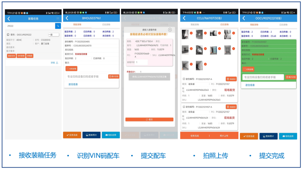
Task: Go back from the CCLU7661107(30张) screen
Action: [x=184, y=18]
